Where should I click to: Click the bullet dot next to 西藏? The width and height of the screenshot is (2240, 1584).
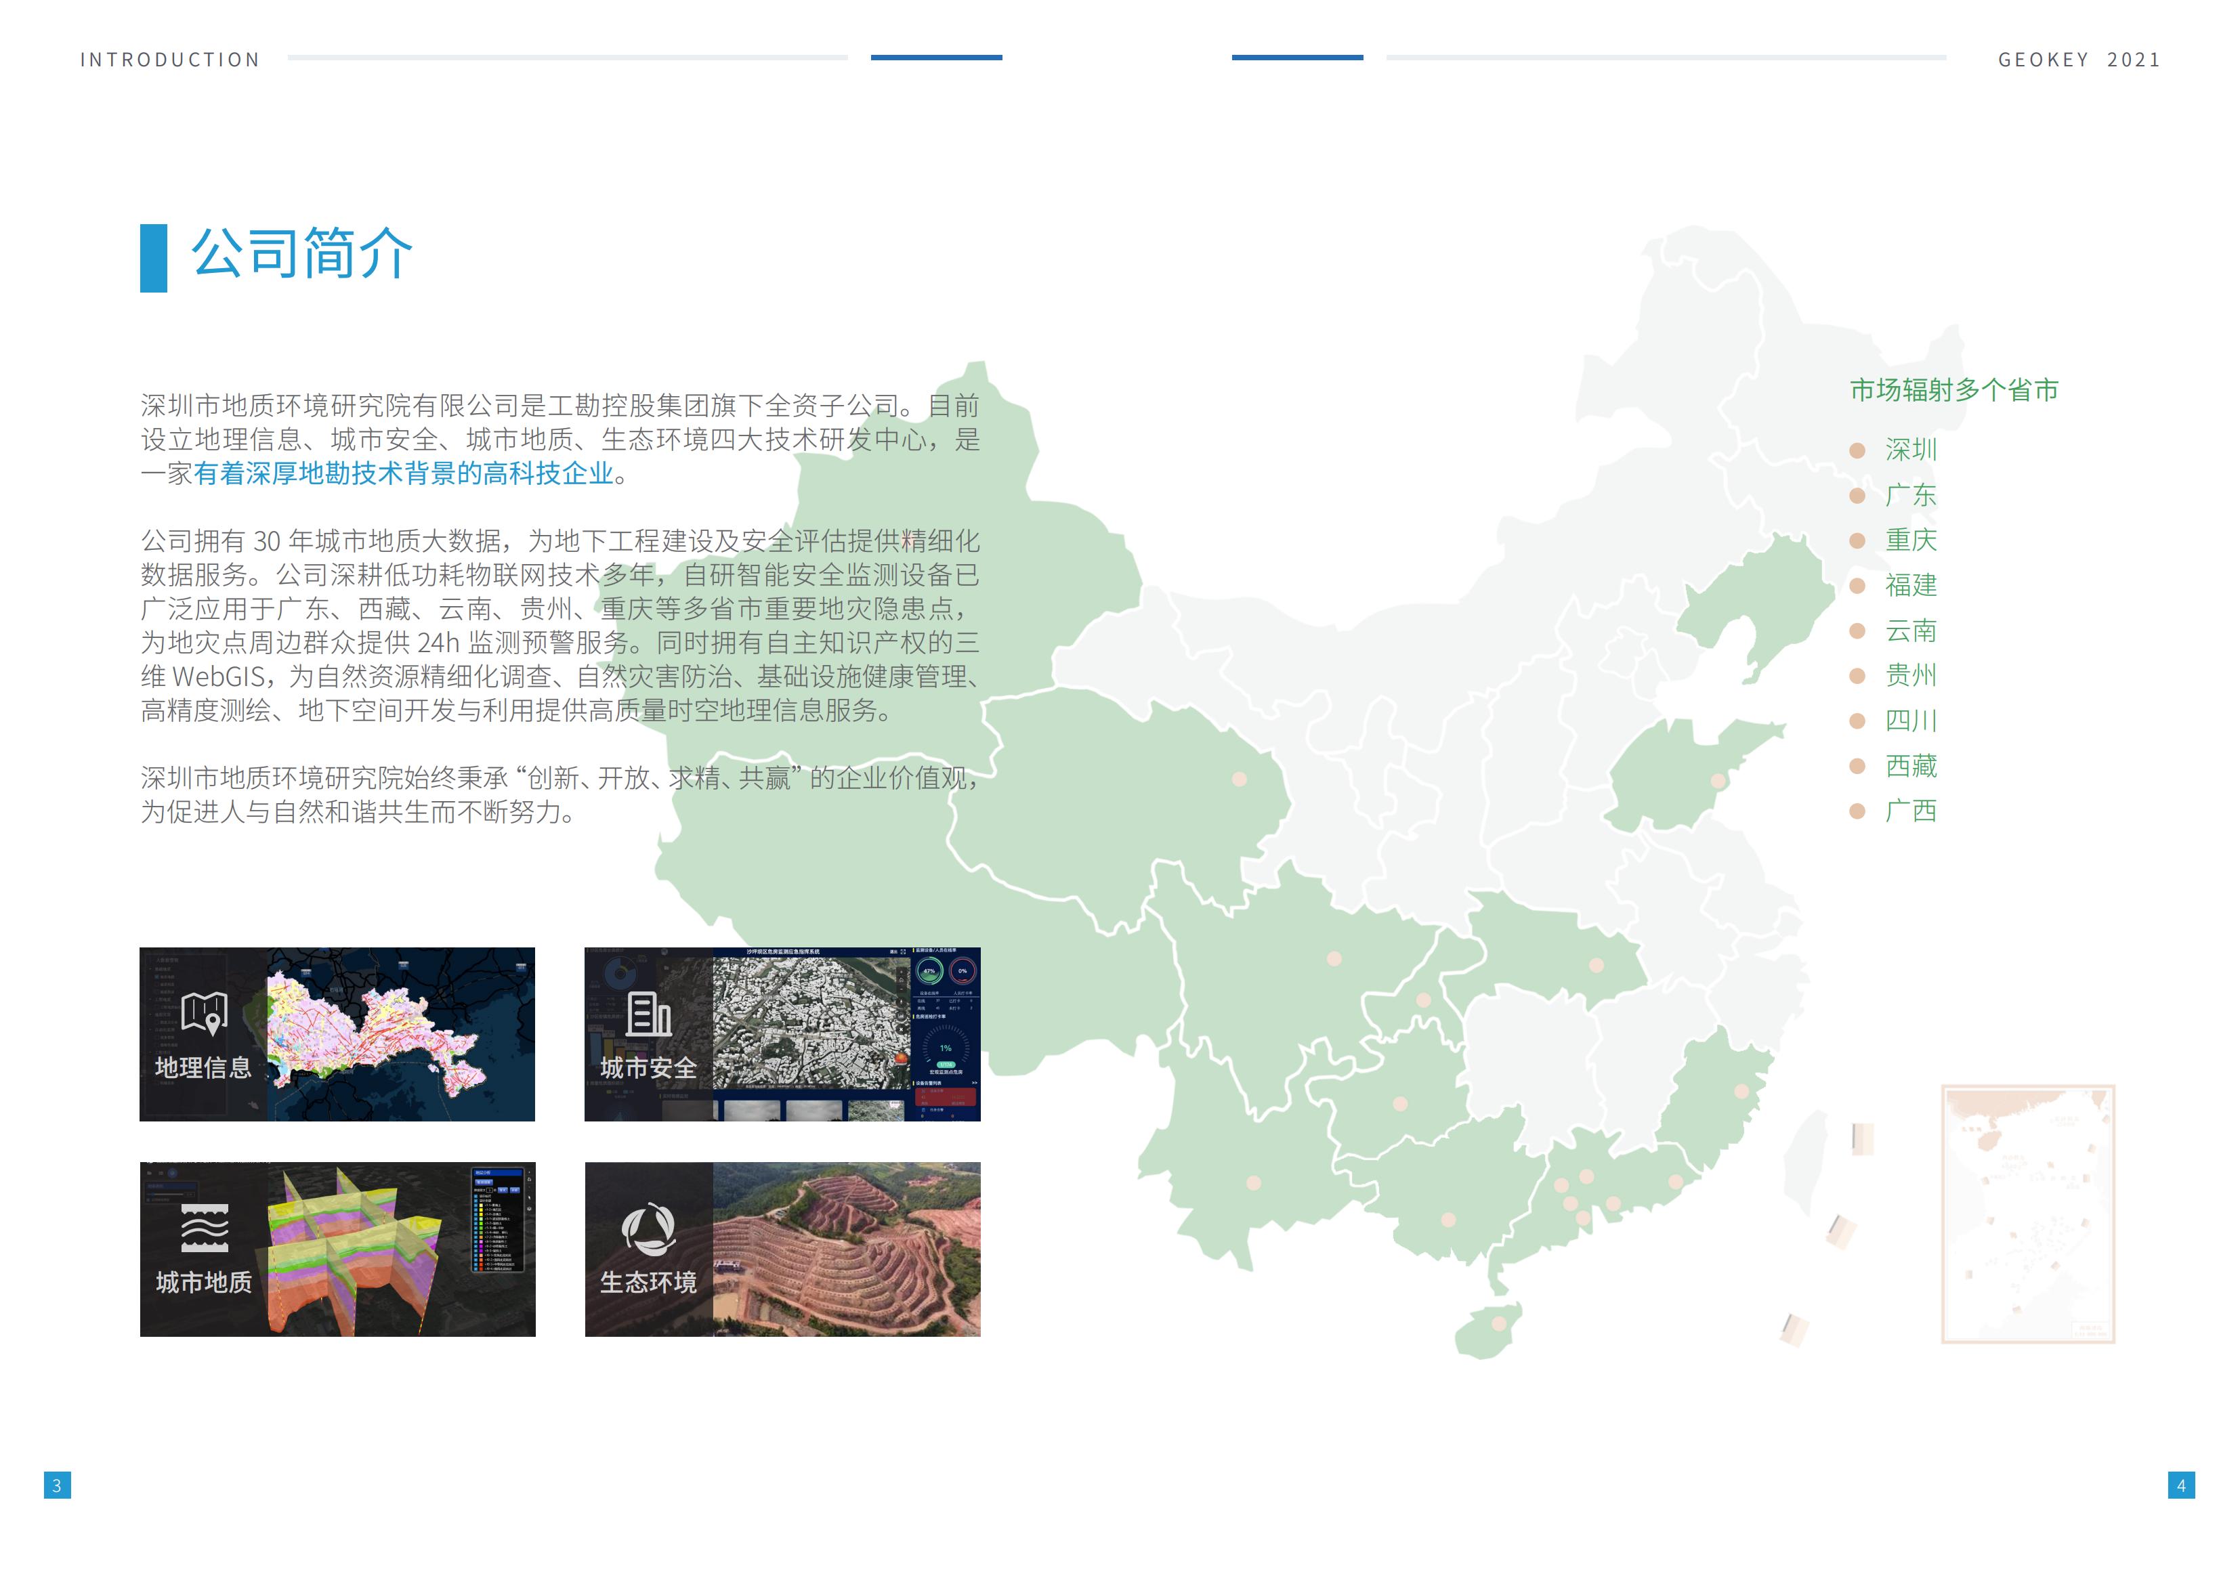click(1857, 767)
